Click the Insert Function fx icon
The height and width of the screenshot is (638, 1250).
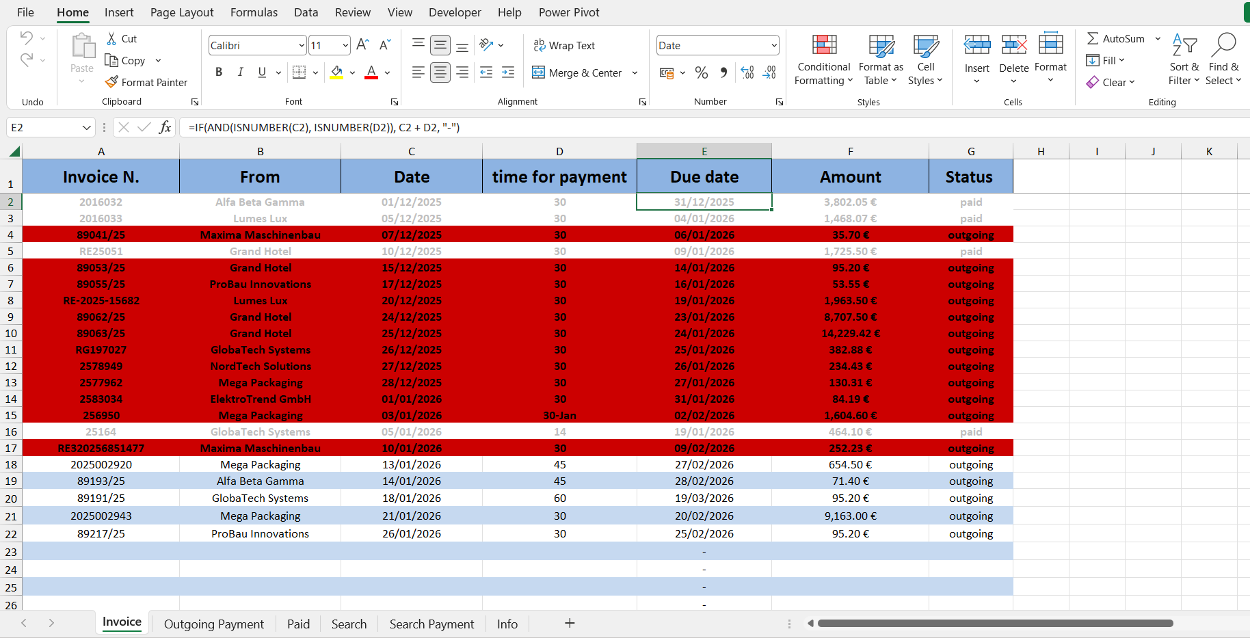(165, 127)
